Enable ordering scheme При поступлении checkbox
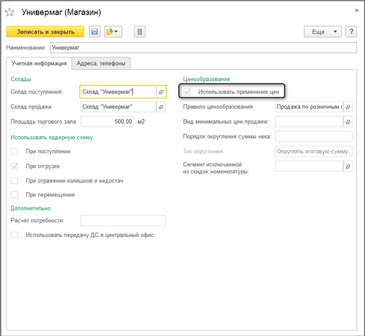This screenshot has width=365, height=336. click(15, 152)
